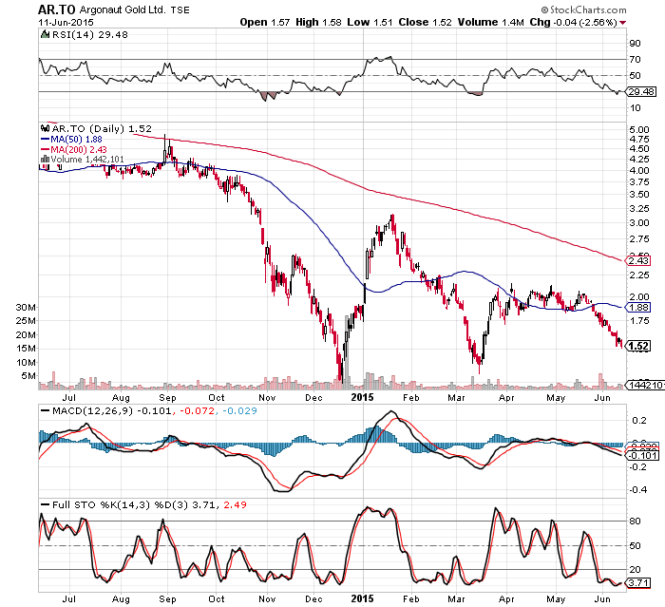This screenshot has width=665, height=607.
Task: Click the MA(50) 1.88 legend text
Action: pyautogui.click(x=76, y=139)
